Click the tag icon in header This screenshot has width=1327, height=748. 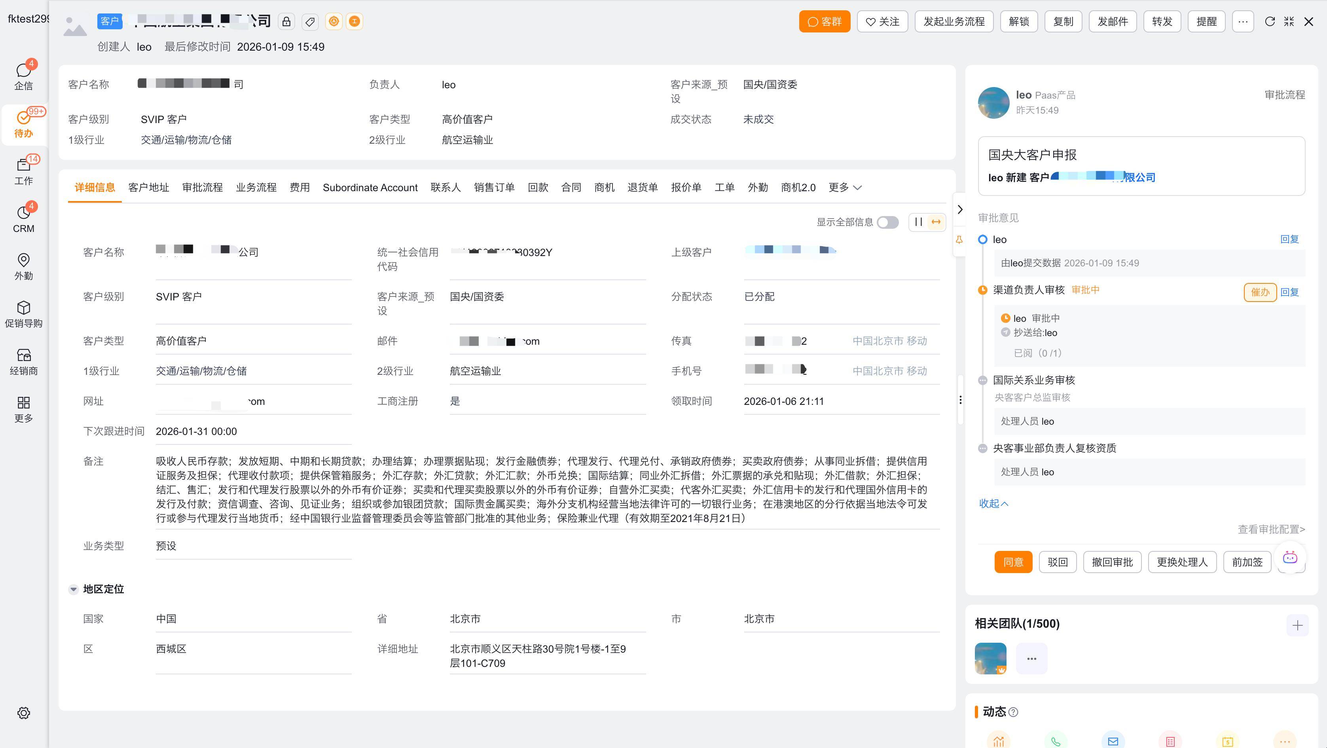tap(310, 22)
